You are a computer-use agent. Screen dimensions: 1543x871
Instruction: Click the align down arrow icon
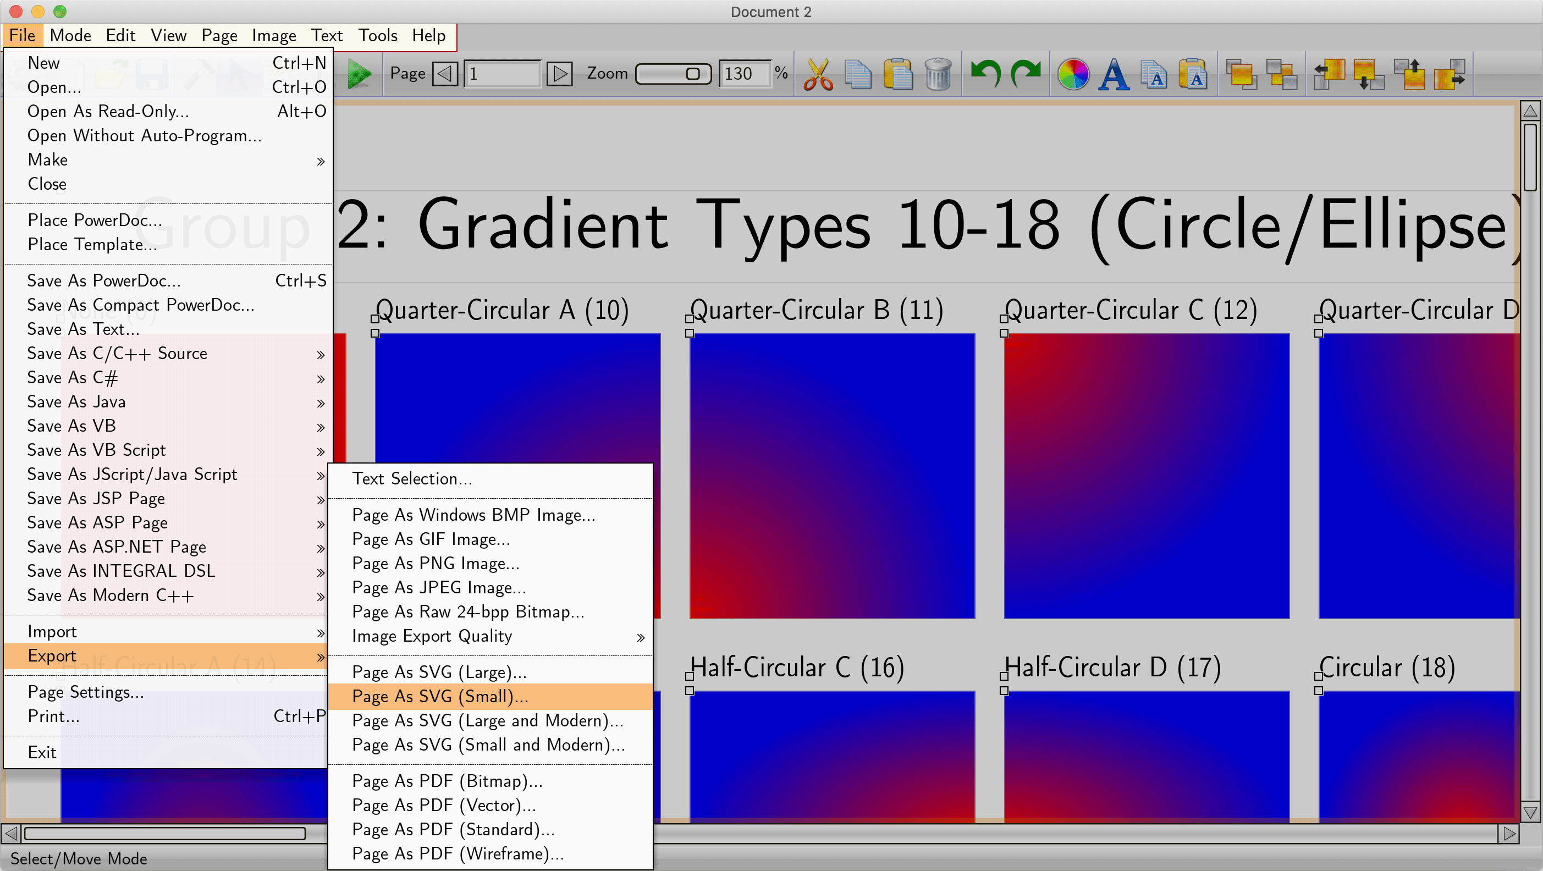click(1369, 74)
